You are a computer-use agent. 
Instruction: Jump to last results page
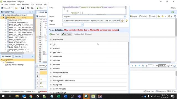[139, 66]
